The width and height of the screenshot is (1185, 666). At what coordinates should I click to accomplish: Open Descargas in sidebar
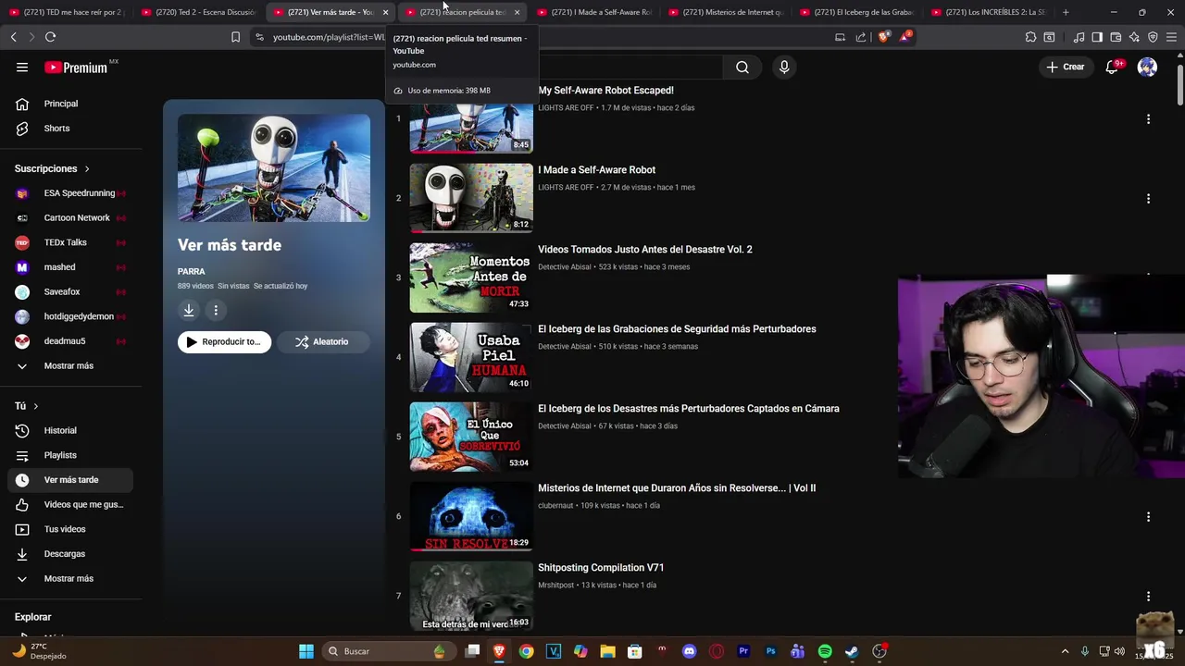(x=70, y=554)
